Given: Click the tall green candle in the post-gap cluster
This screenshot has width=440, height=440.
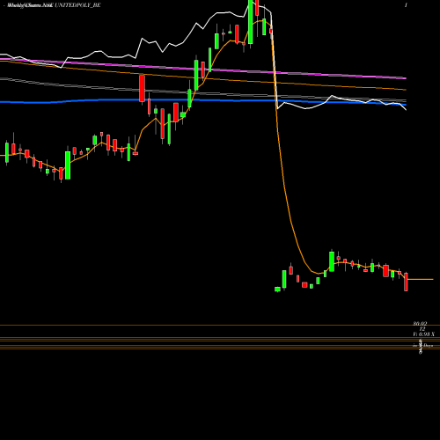Looking at the screenshot, I should coord(332,261).
